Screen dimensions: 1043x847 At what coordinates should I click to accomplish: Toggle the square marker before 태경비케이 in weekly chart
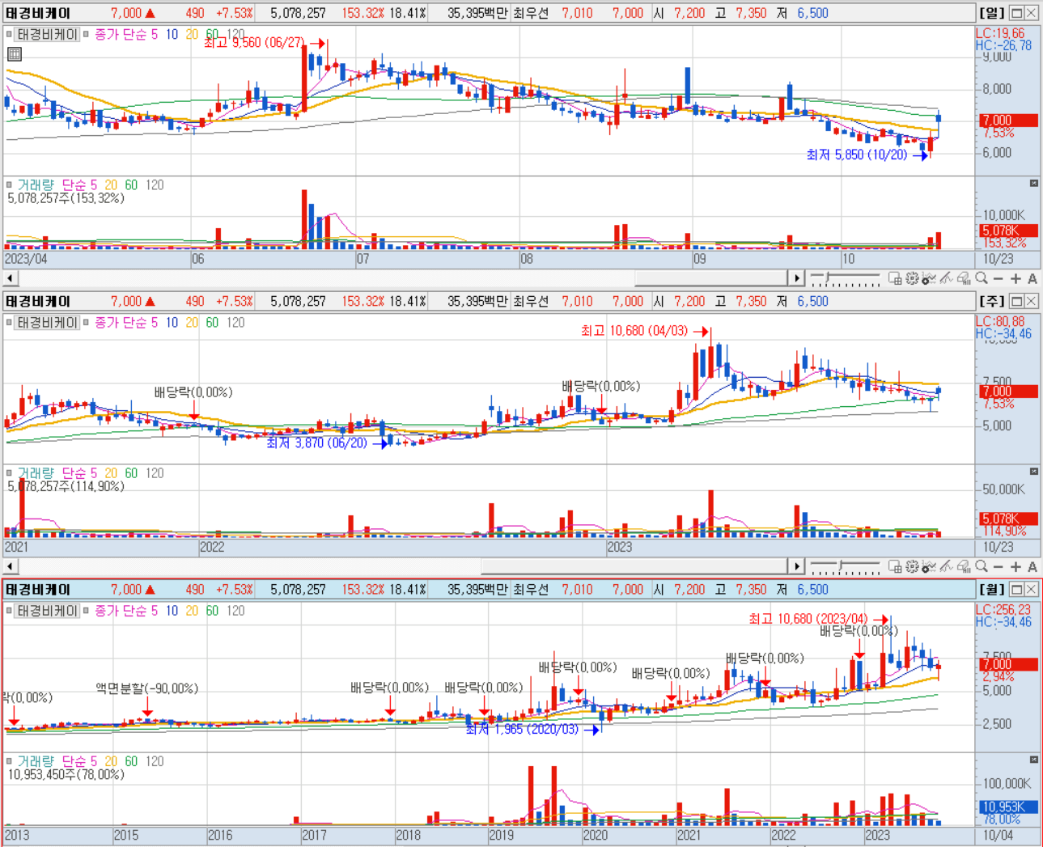(10, 323)
